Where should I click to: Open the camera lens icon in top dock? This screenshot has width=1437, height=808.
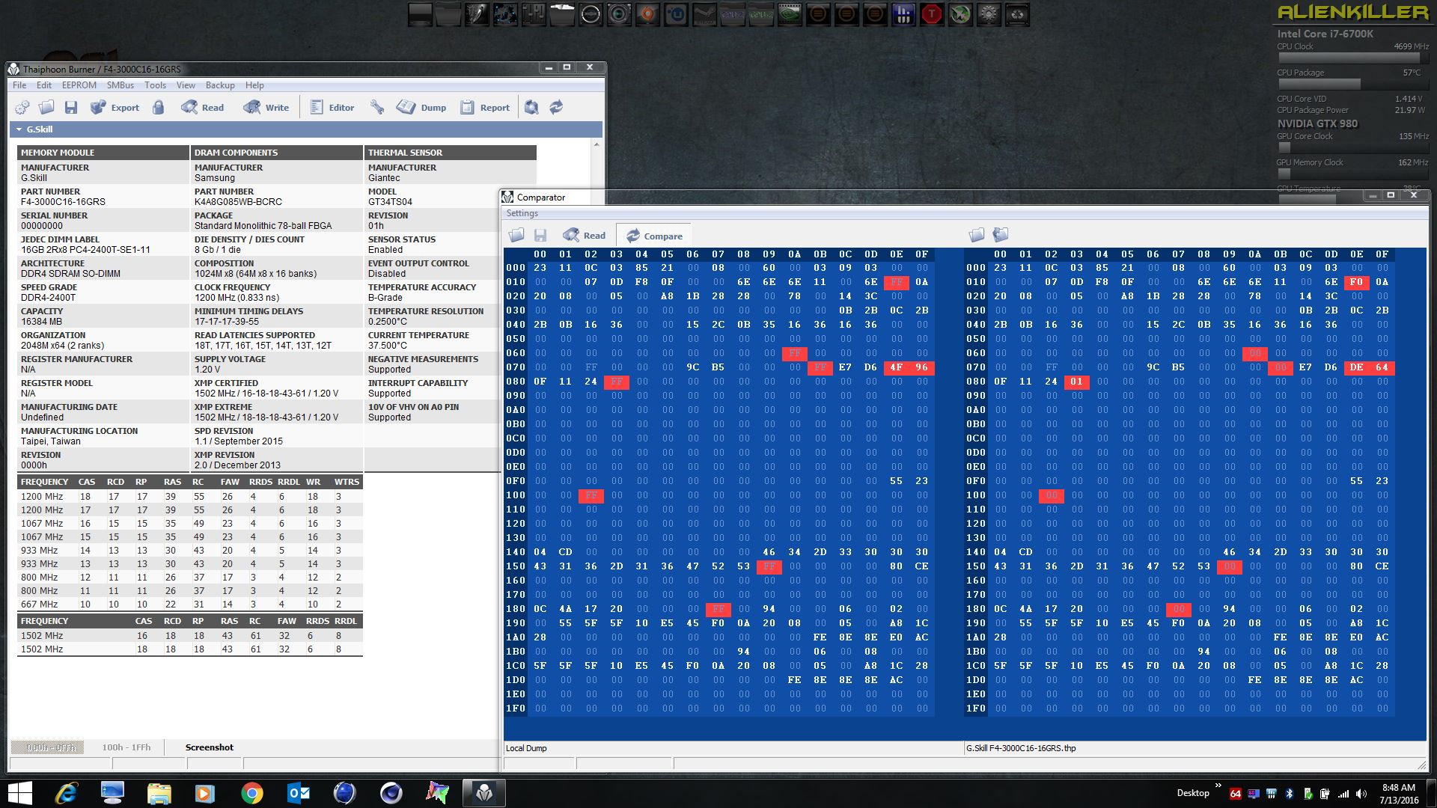tap(619, 14)
